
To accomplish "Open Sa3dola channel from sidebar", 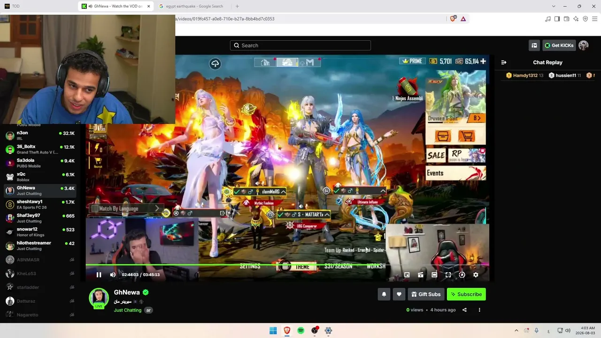I will click(40, 163).
